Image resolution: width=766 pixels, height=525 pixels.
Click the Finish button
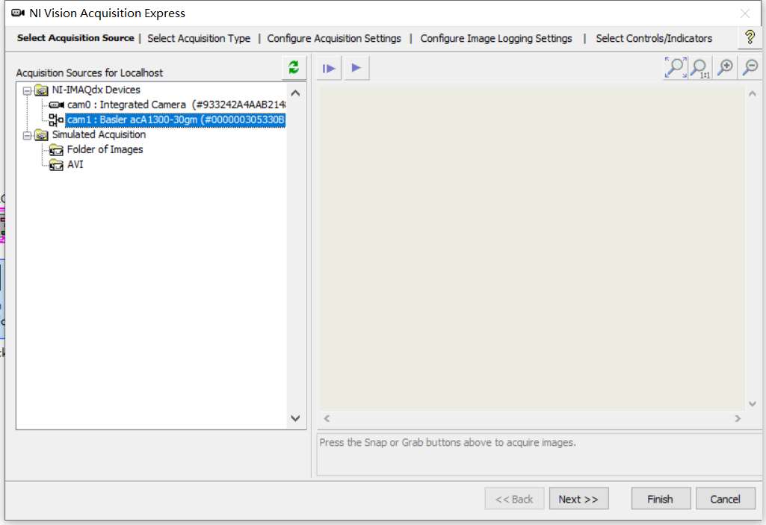(661, 499)
